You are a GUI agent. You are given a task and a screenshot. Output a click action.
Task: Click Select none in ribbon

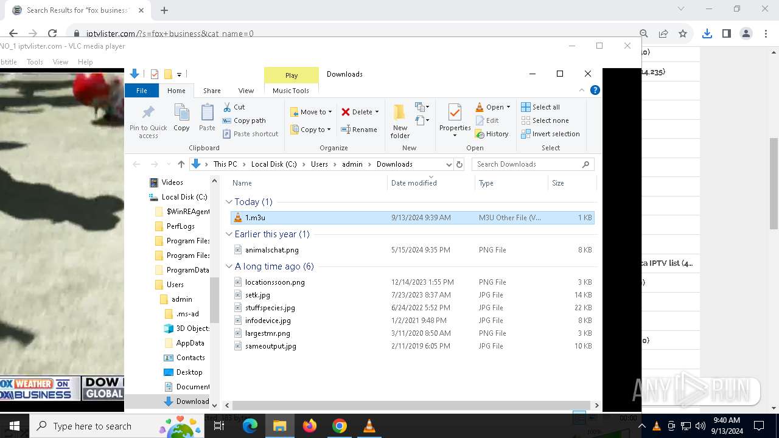[545, 120]
